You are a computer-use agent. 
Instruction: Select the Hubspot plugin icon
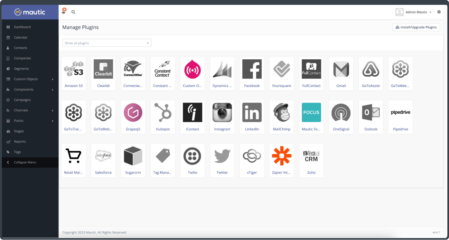(163, 117)
